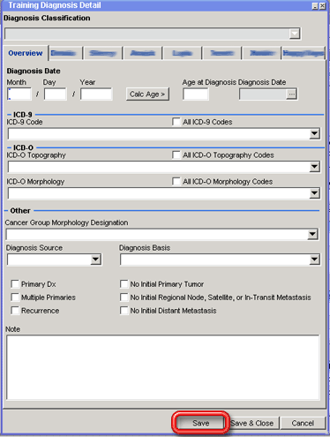Open Cancer Group Morphology Designation dropdown
Screen dimensions: 330x437
[312, 235]
